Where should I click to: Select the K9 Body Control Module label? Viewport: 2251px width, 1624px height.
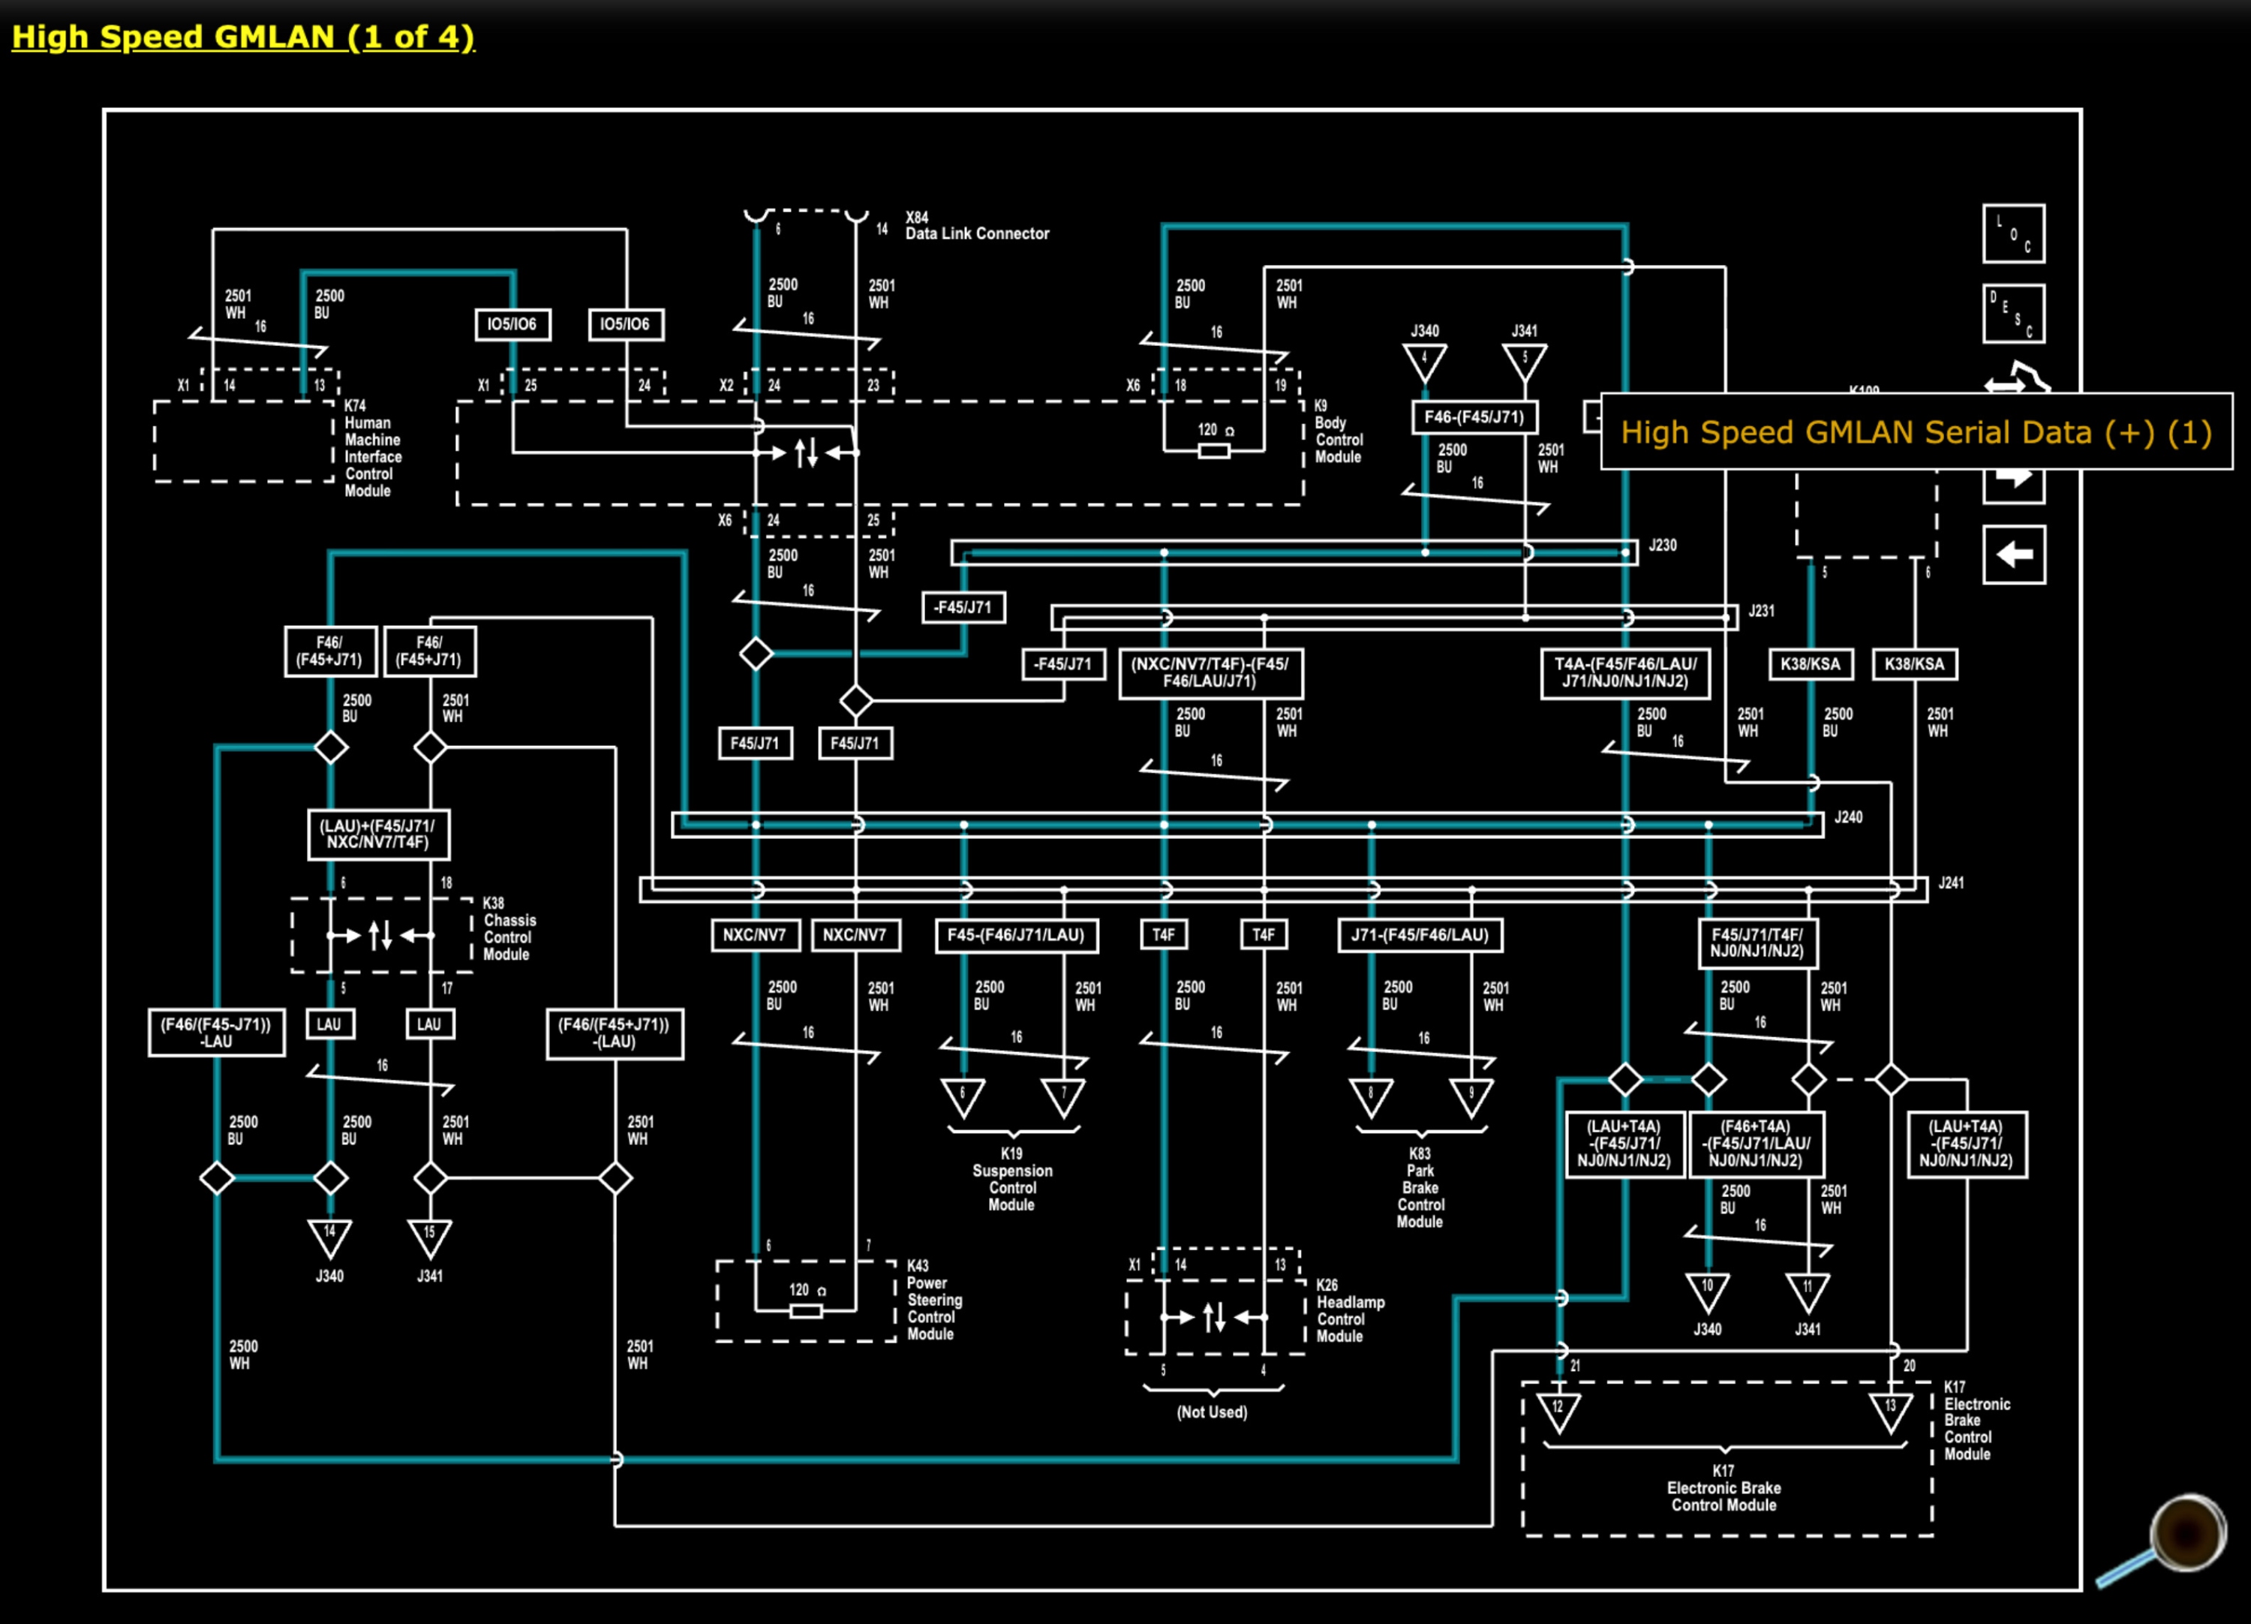coord(1338,432)
